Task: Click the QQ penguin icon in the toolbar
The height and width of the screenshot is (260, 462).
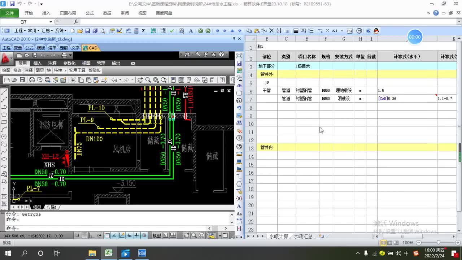Action: pyautogui.click(x=376, y=31)
